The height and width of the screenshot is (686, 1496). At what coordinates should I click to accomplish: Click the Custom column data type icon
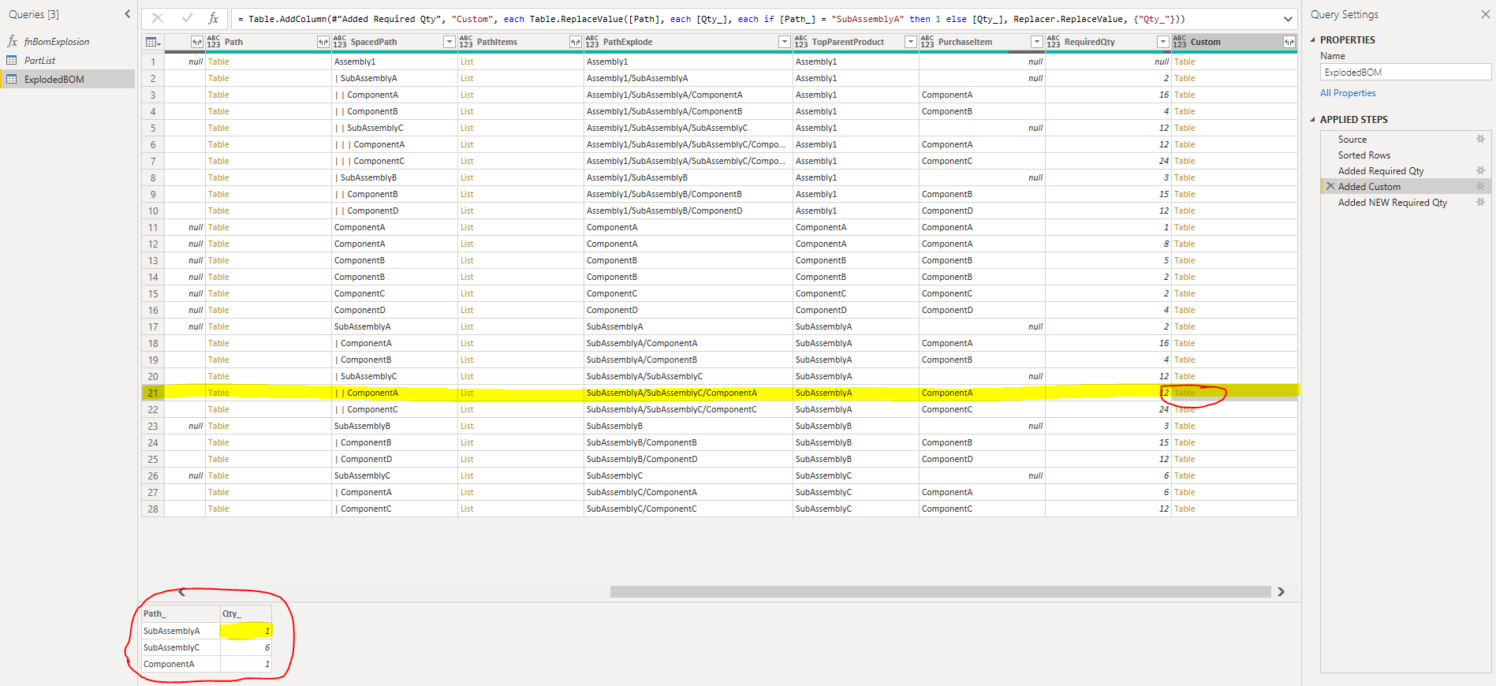(x=1180, y=42)
